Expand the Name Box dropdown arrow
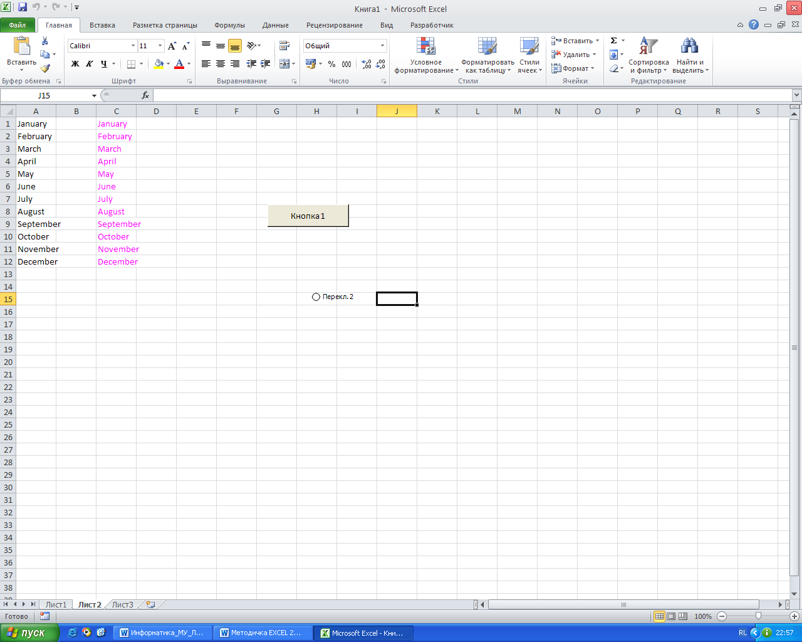Viewport: 802px width, 642px height. click(x=94, y=95)
